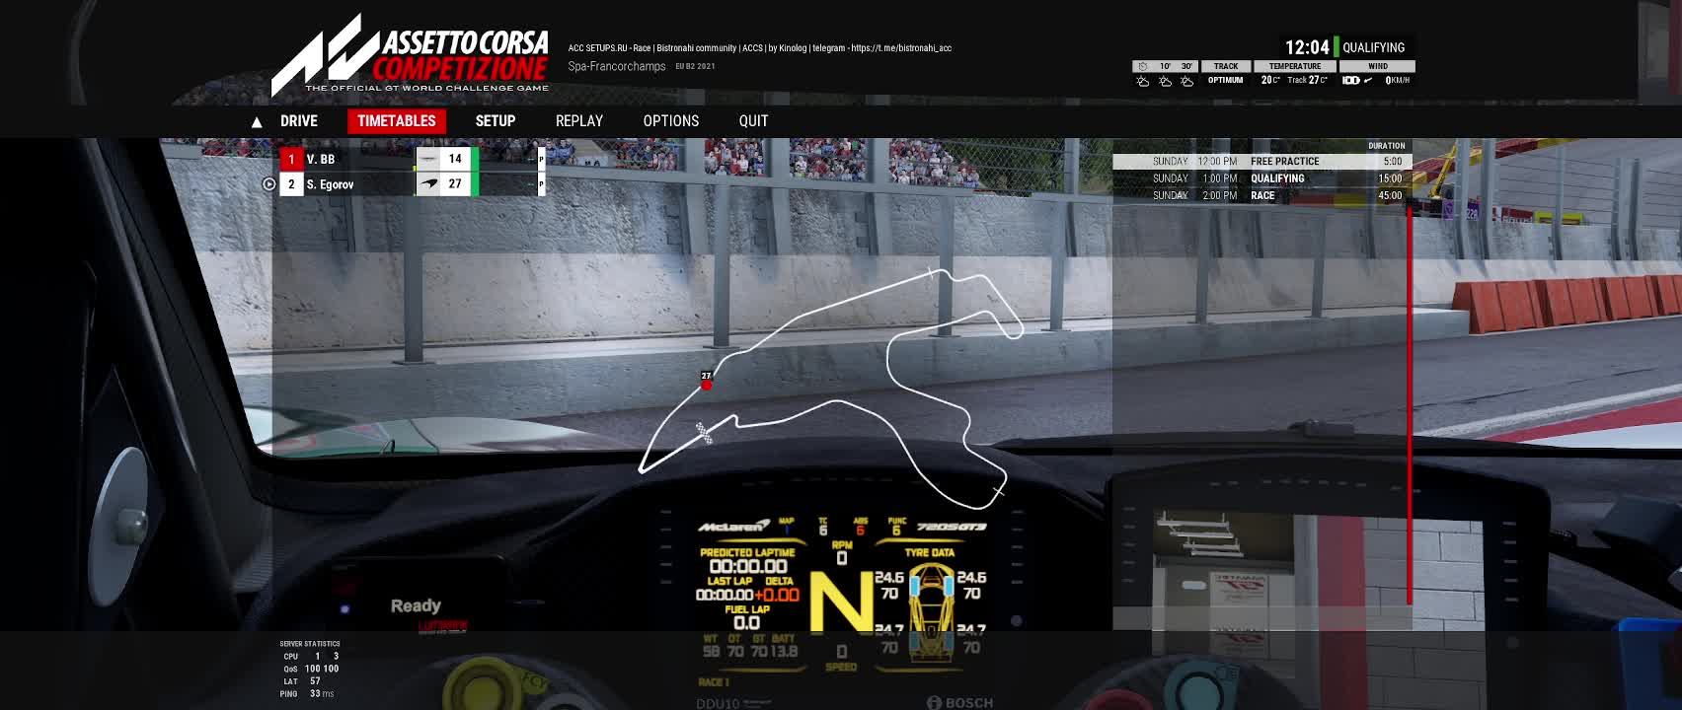1682x710 pixels.
Task: Click the 0 KM/H wind speed value
Action: point(1398,81)
